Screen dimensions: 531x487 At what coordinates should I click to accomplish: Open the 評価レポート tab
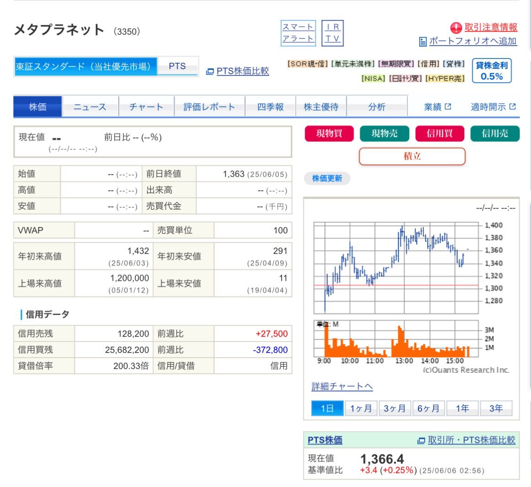[209, 107]
